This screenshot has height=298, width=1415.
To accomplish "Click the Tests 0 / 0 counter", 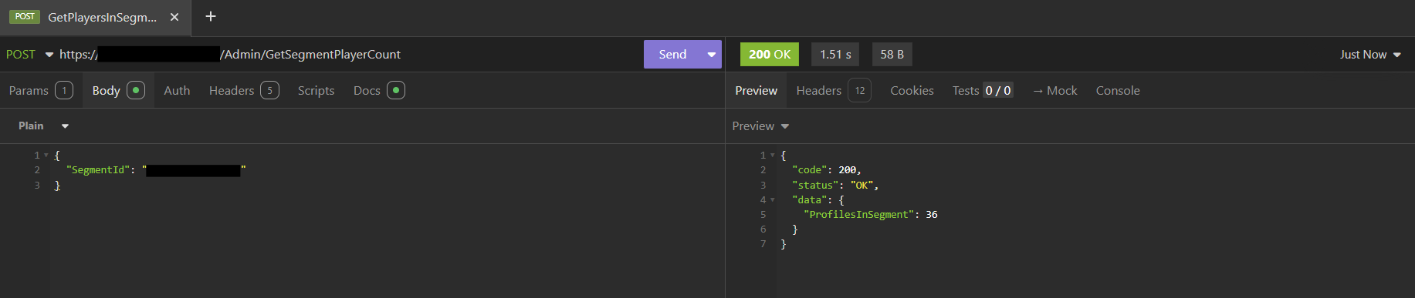I will (997, 90).
